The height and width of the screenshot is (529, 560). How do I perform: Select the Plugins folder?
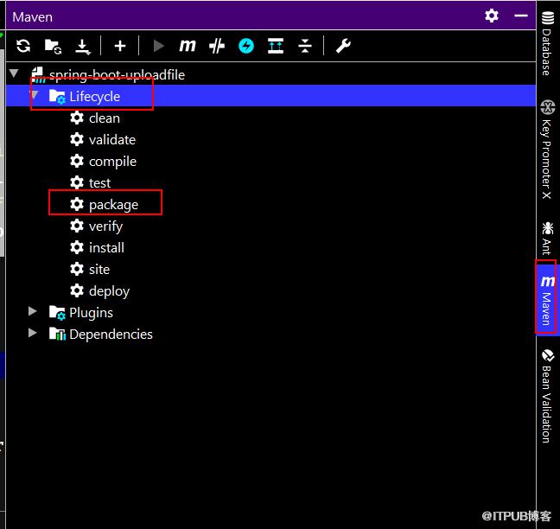91,313
